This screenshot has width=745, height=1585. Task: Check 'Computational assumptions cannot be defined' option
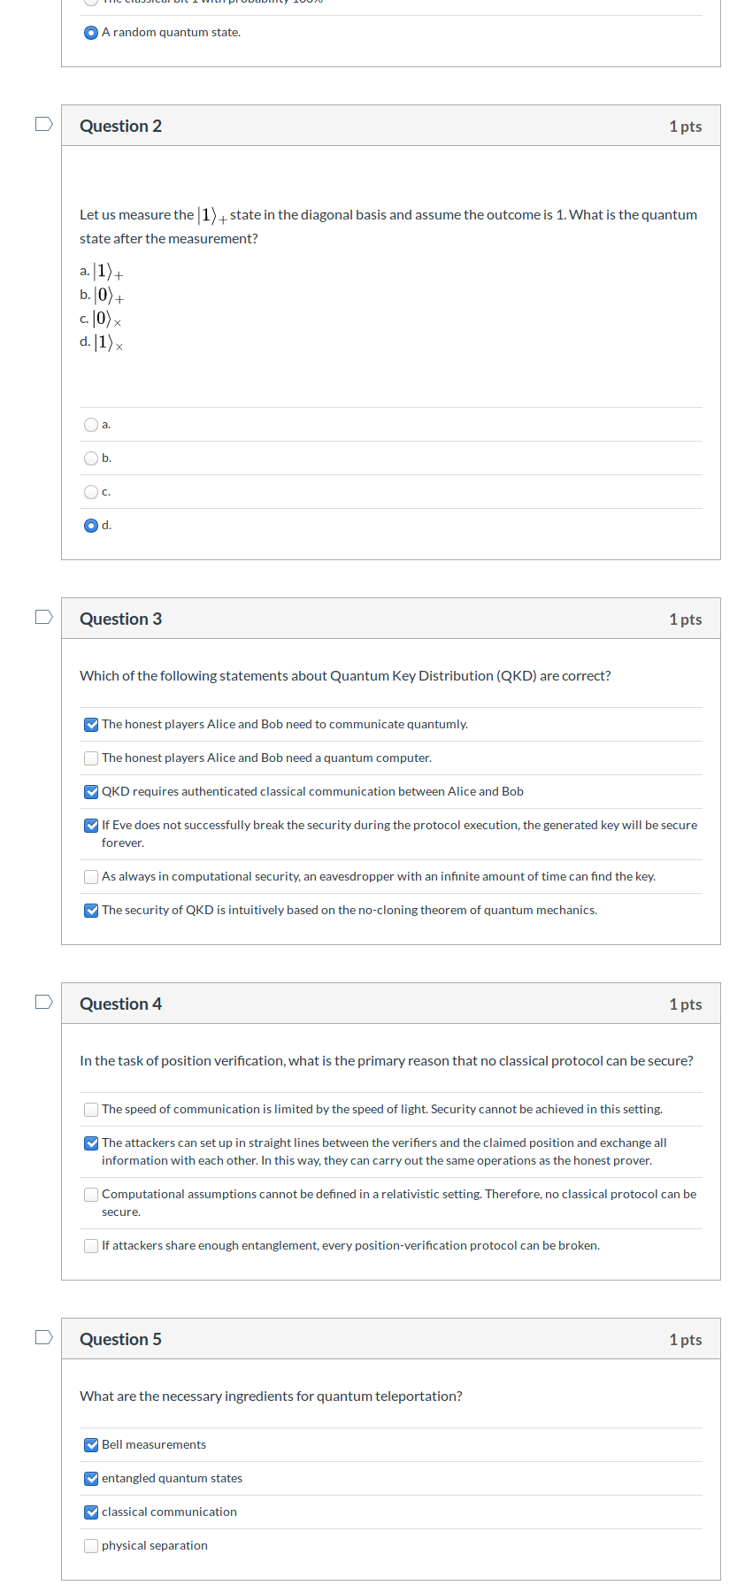91,1195
